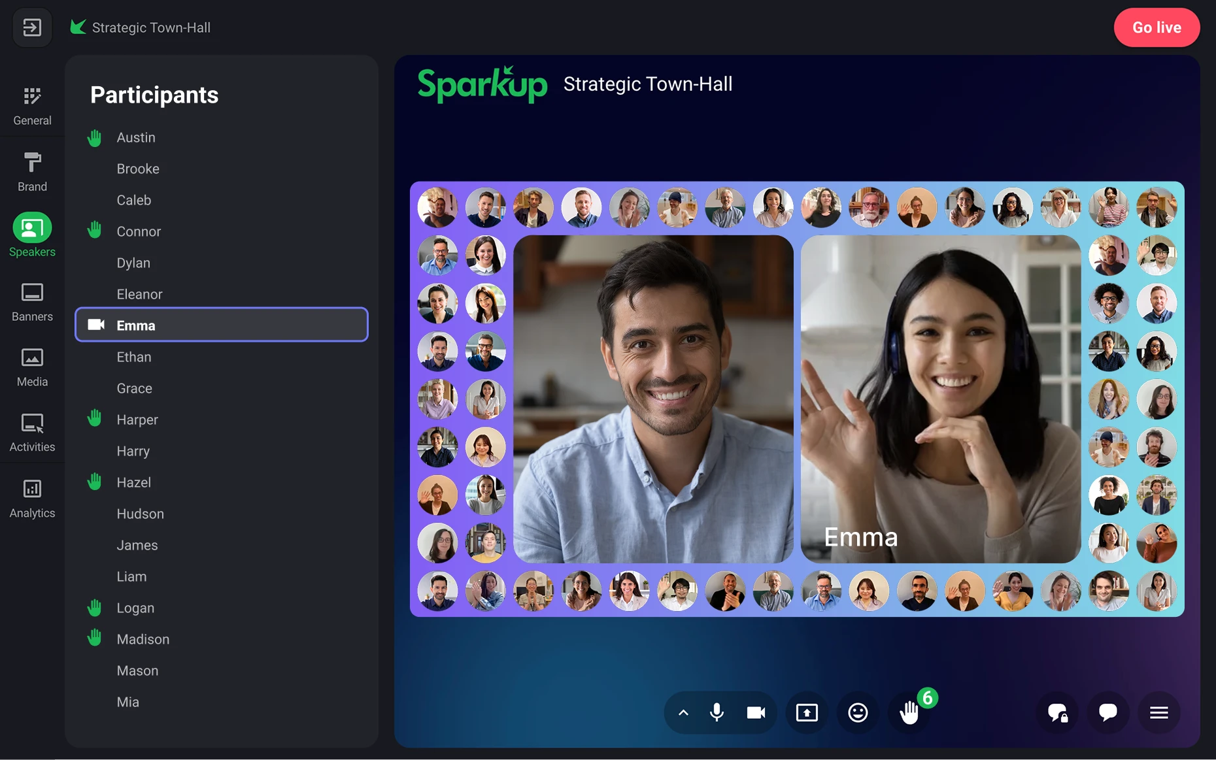Image resolution: width=1216 pixels, height=760 pixels.
Task: Open the hamburger menu in bottom toolbar
Action: [x=1158, y=712]
